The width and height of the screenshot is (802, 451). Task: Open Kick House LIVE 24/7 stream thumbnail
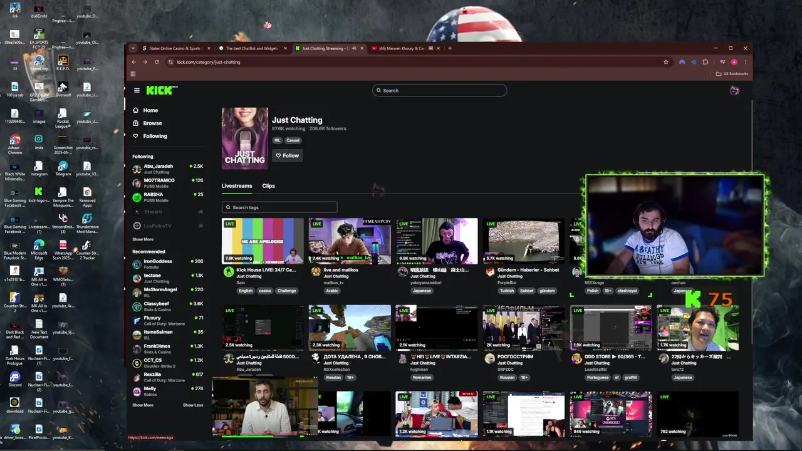(x=263, y=241)
